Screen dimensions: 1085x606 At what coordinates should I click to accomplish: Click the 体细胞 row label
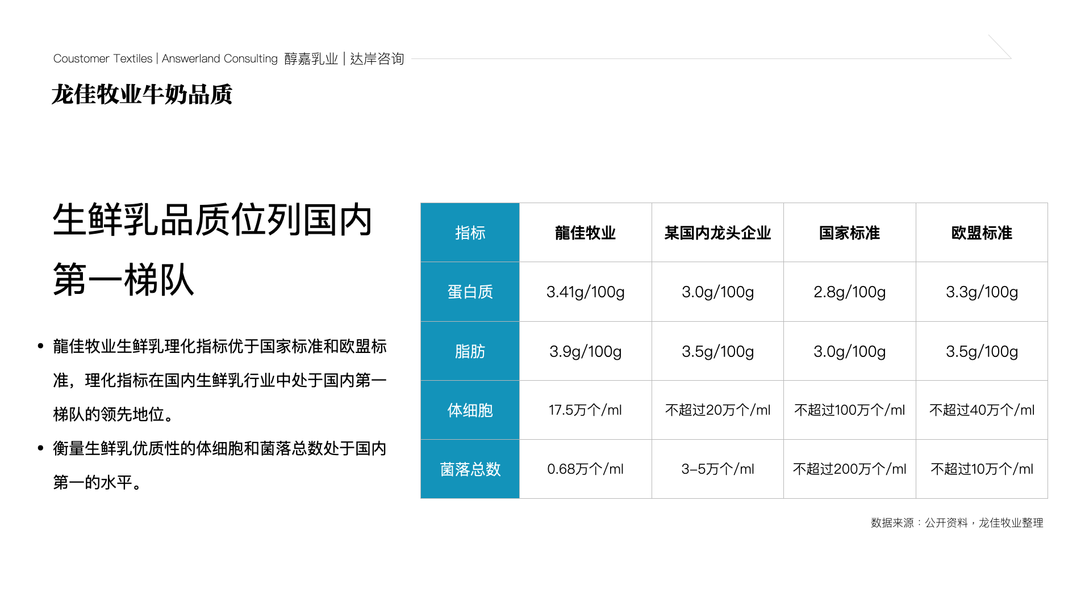point(469,410)
